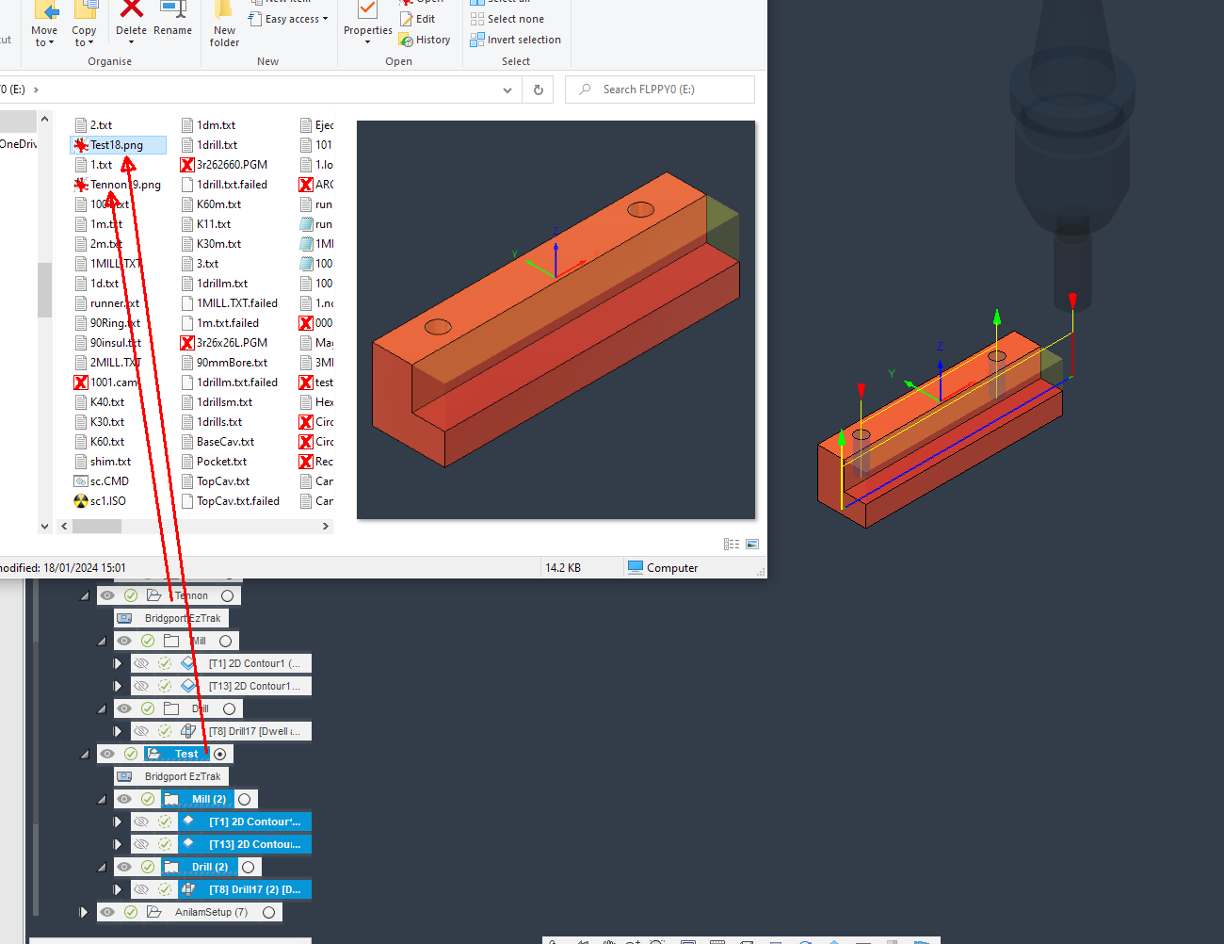Screen dimensions: 1224x944
Task: Click the Copy to icon
Action: tap(85, 9)
